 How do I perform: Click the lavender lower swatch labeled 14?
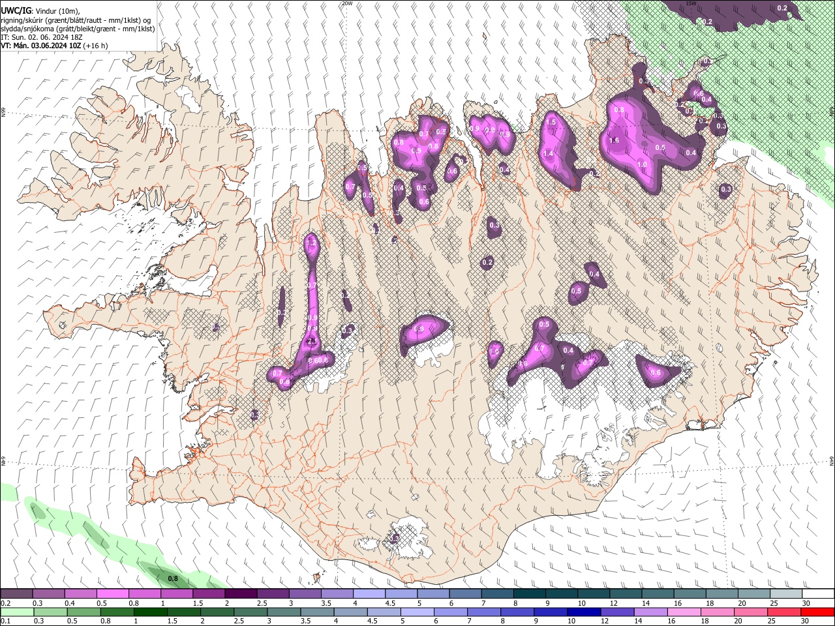650,612
